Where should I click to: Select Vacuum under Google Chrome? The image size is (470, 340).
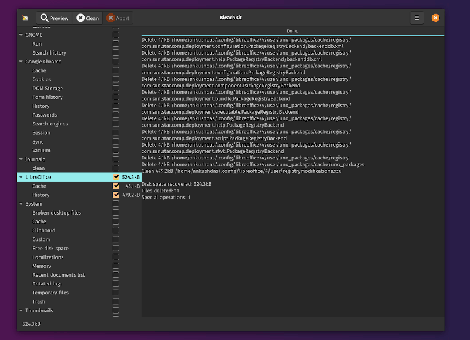(x=41, y=151)
